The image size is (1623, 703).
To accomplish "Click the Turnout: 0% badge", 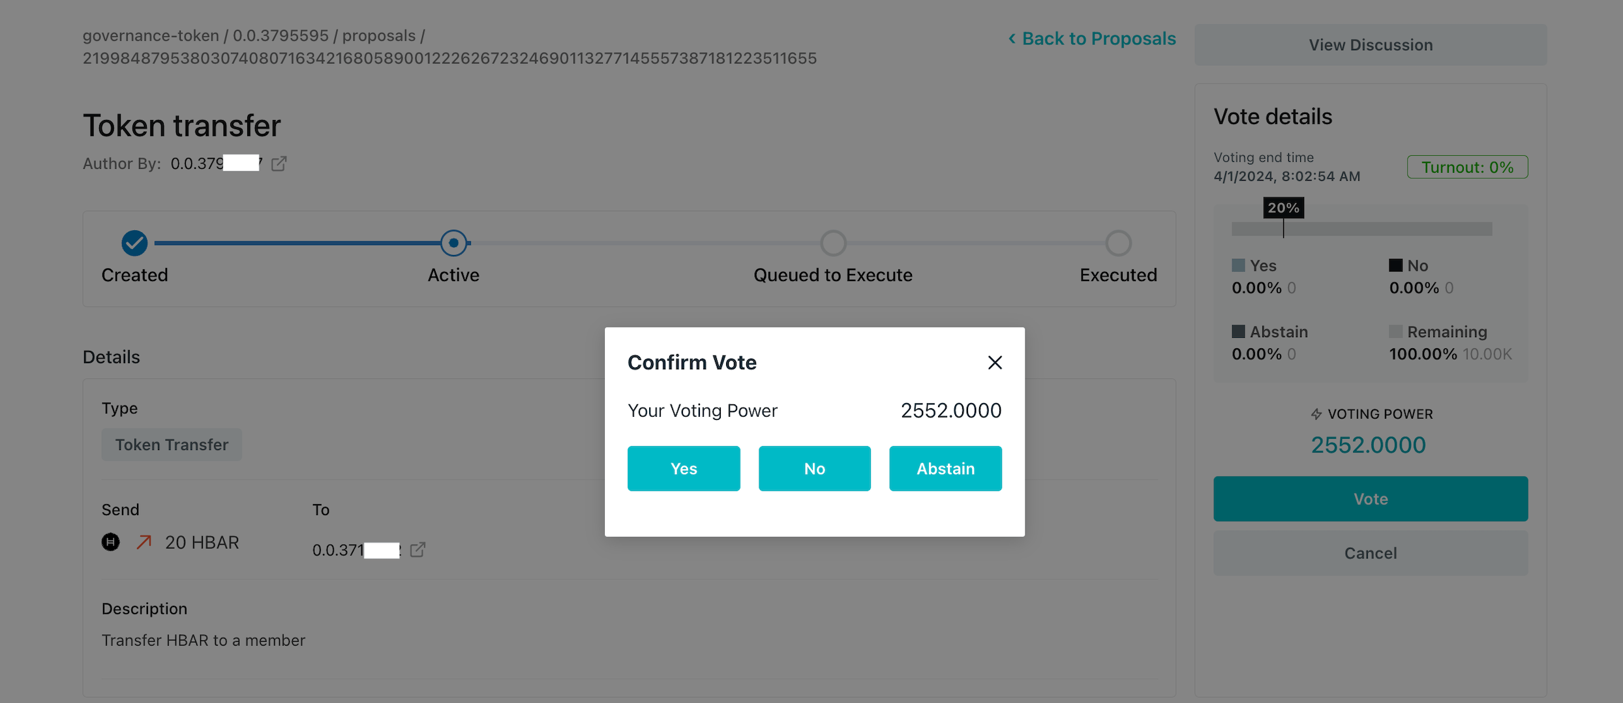I will point(1467,167).
